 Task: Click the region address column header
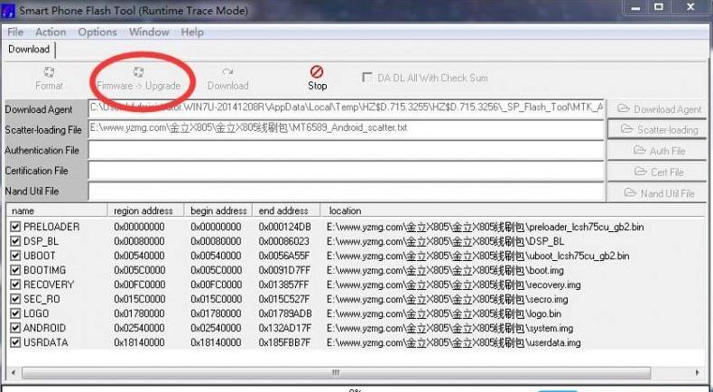tap(145, 210)
